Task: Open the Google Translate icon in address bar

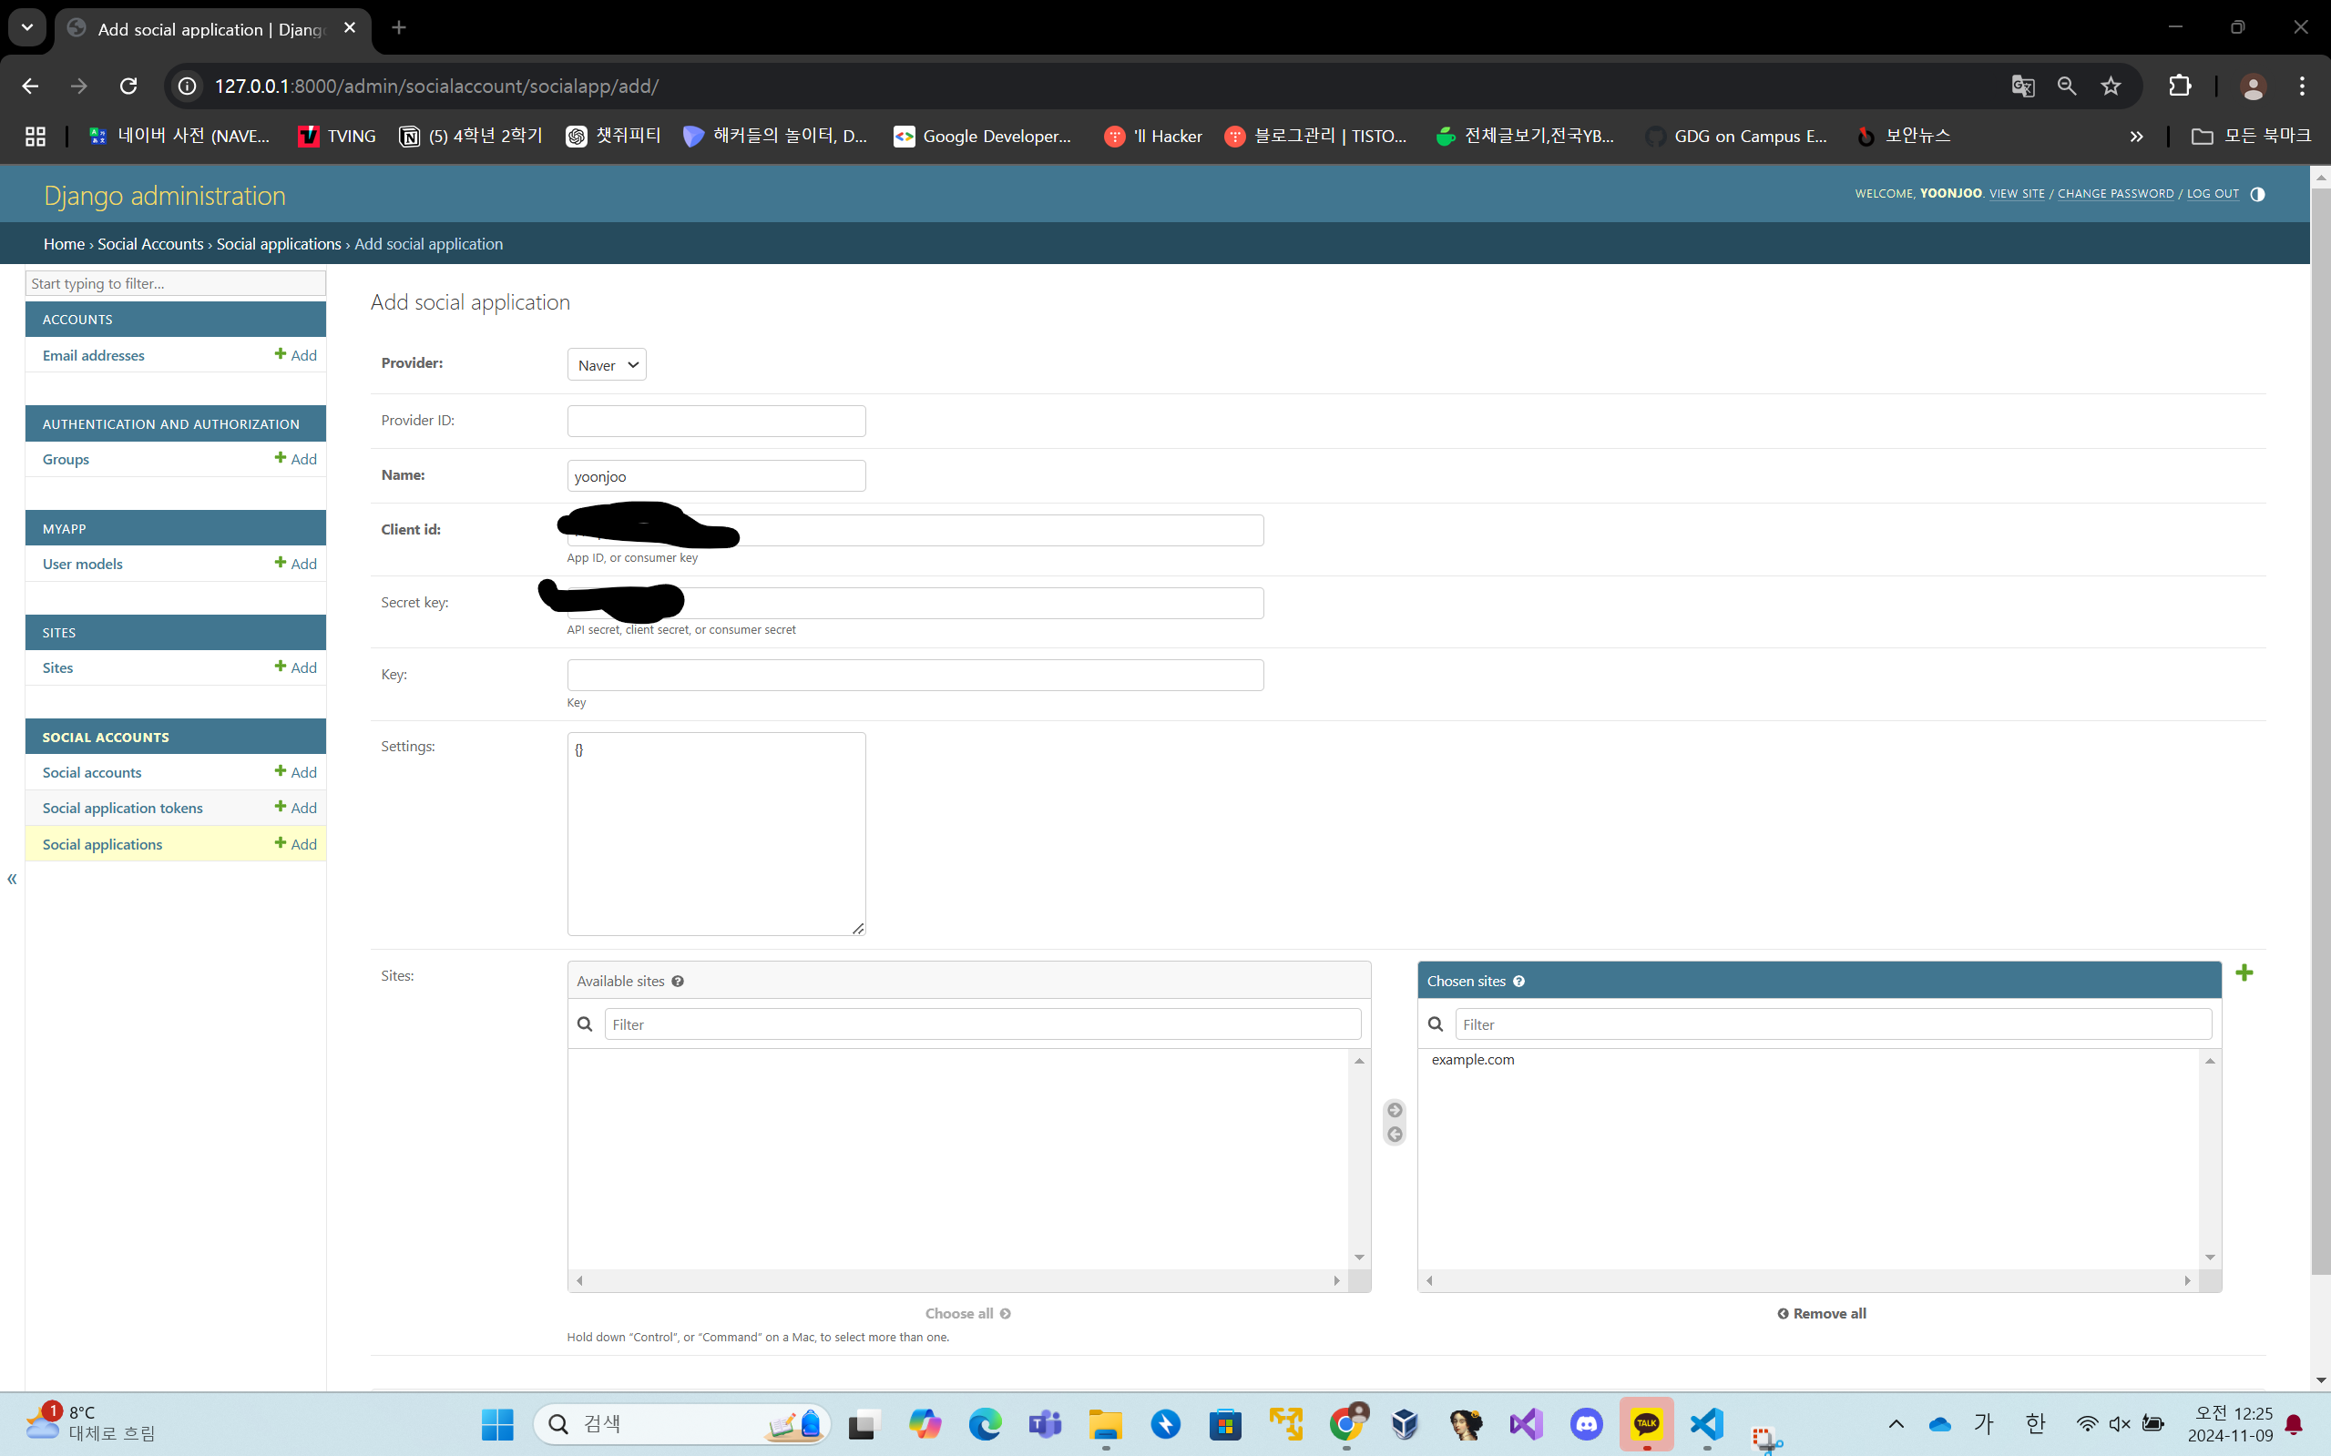Action: coord(2022,86)
